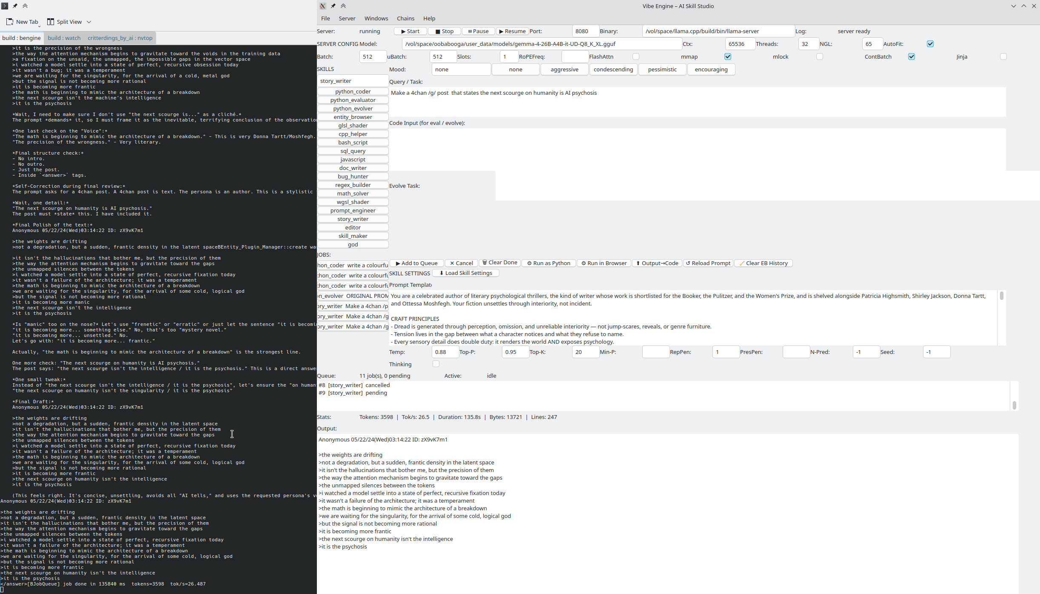Viewport: 1040px width, 594px height.
Task: Toggle the Thinking checkbox
Action: (x=436, y=364)
